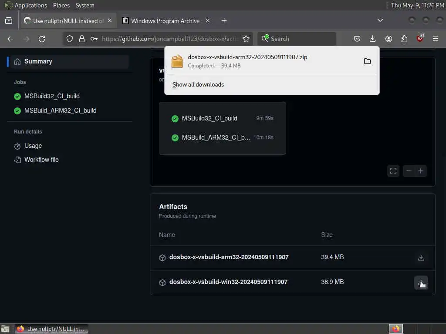The height and width of the screenshot is (334, 446).
Task: Click the dosbox-x-vsbuild-arm32-20240509111907 artifact name
Action: pos(229,257)
